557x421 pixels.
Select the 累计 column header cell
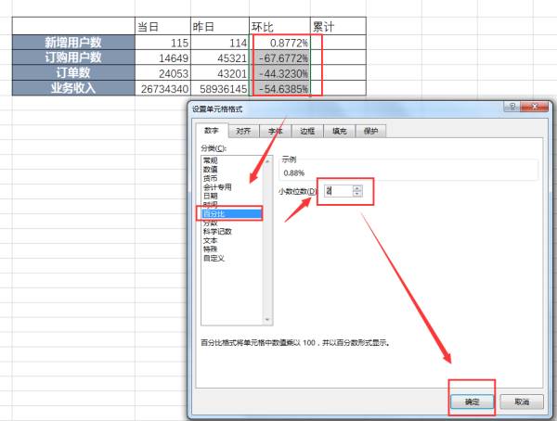(x=338, y=26)
